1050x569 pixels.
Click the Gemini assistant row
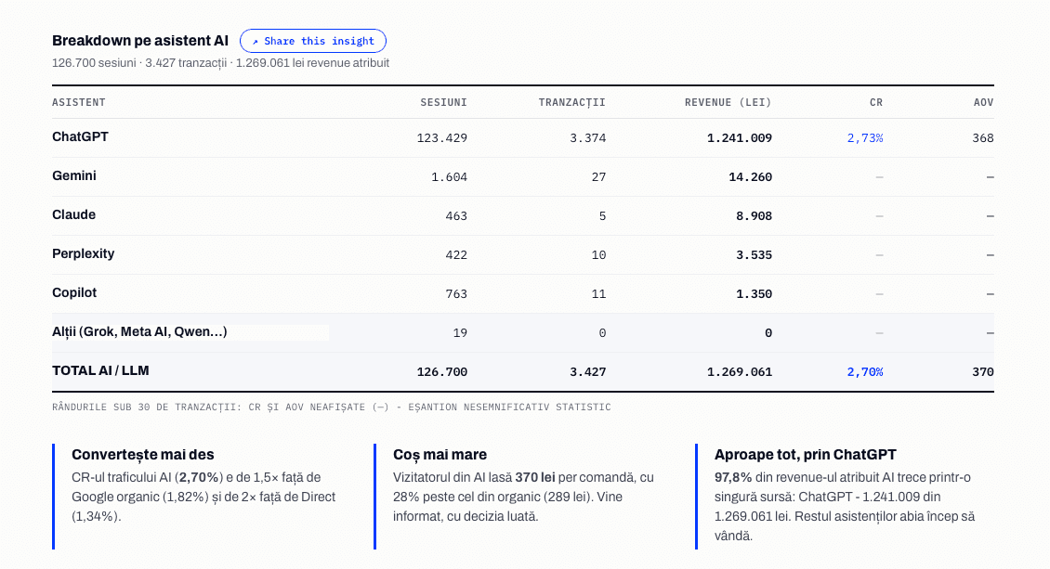523,176
